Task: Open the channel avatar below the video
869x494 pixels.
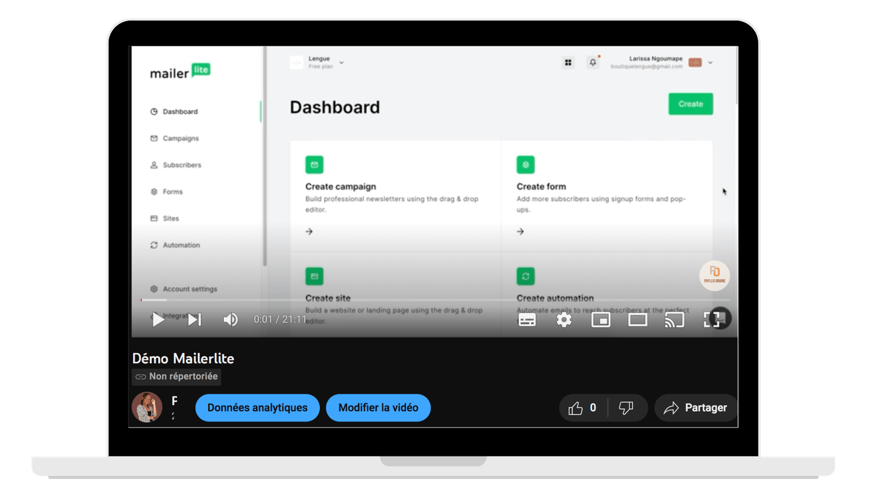Action: coord(147,407)
